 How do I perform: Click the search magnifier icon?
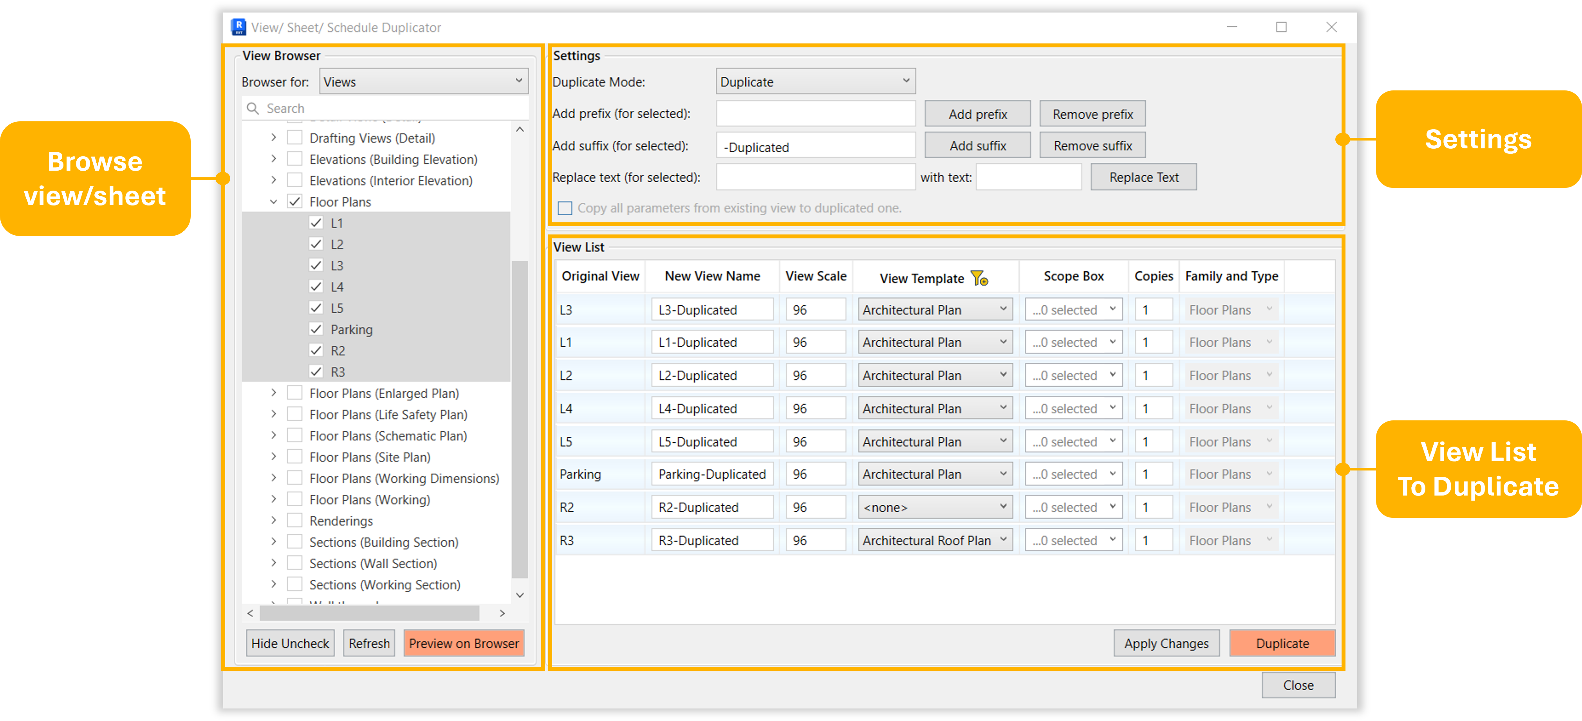253,108
